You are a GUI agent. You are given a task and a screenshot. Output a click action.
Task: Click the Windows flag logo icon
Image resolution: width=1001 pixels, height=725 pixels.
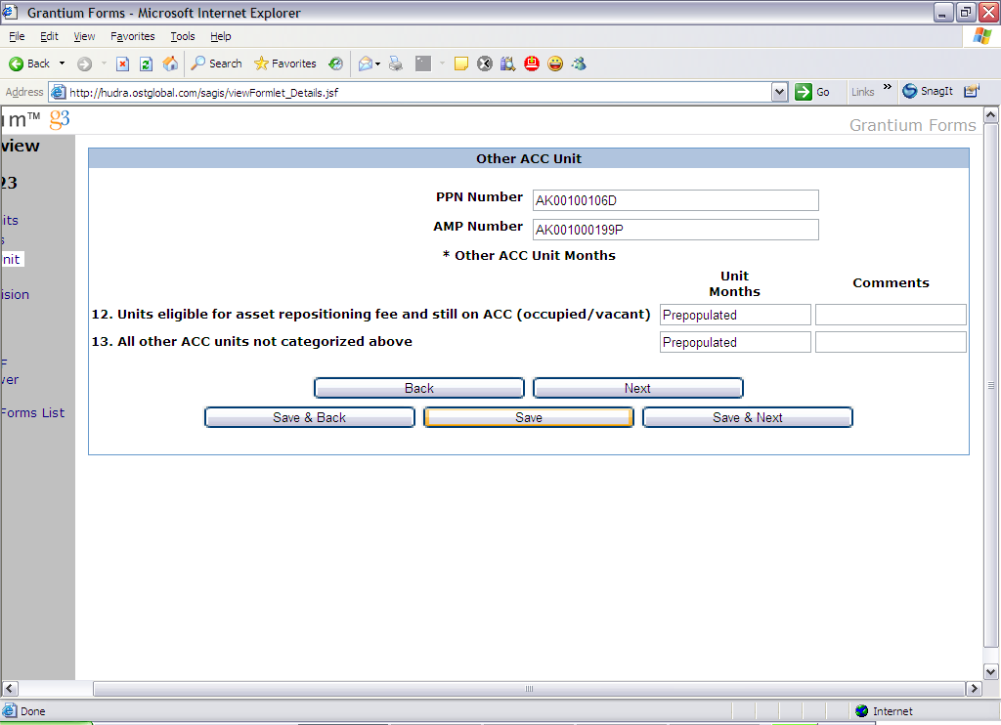coord(981,36)
